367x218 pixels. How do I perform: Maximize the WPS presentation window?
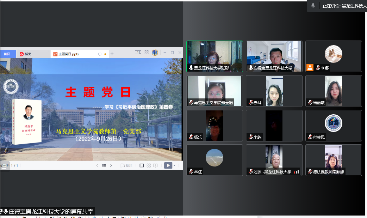pyautogui.click(x=172, y=53)
